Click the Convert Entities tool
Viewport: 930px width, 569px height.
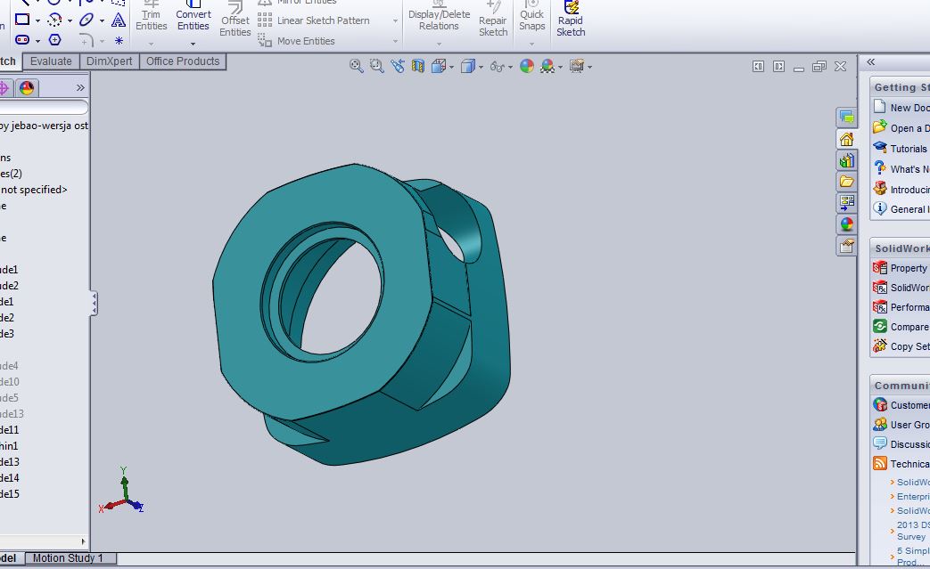[193, 20]
